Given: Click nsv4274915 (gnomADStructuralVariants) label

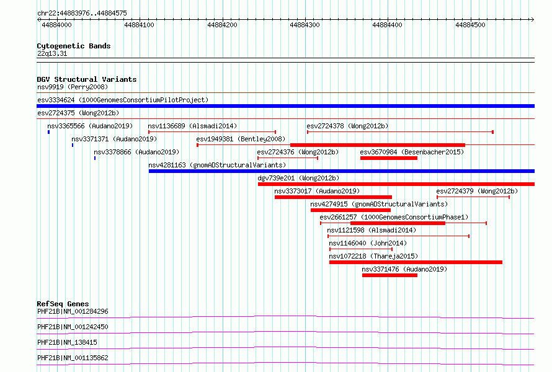Looking at the screenshot, I should (379, 204).
